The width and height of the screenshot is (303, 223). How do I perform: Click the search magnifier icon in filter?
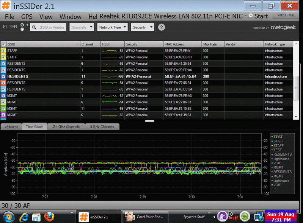tap(34, 27)
